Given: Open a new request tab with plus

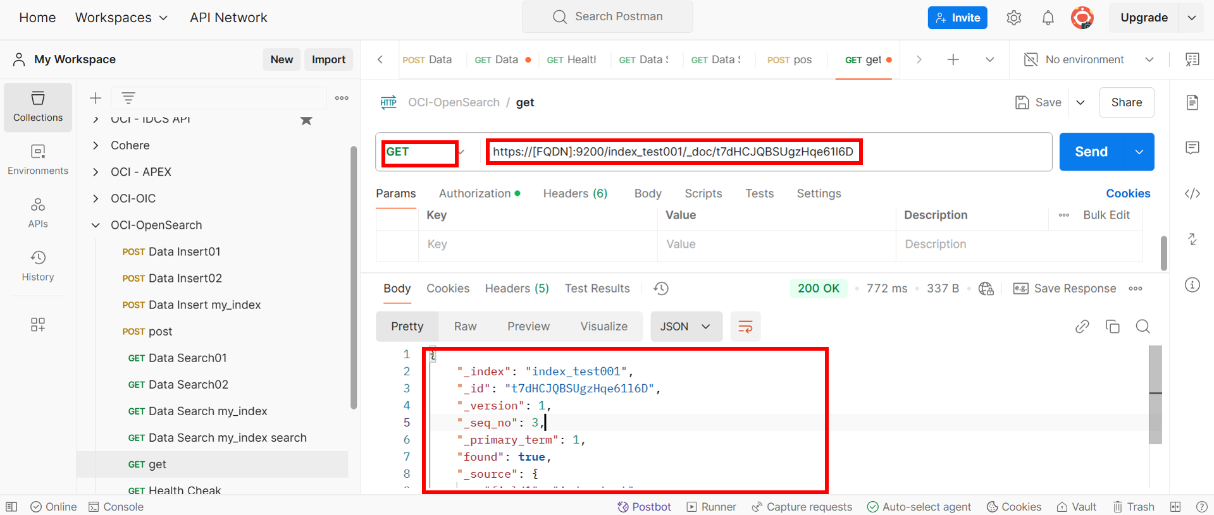Looking at the screenshot, I should [x=953, y=59].
